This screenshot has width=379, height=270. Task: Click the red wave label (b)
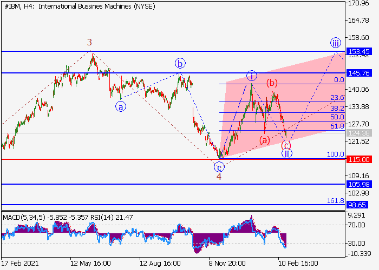272,83
